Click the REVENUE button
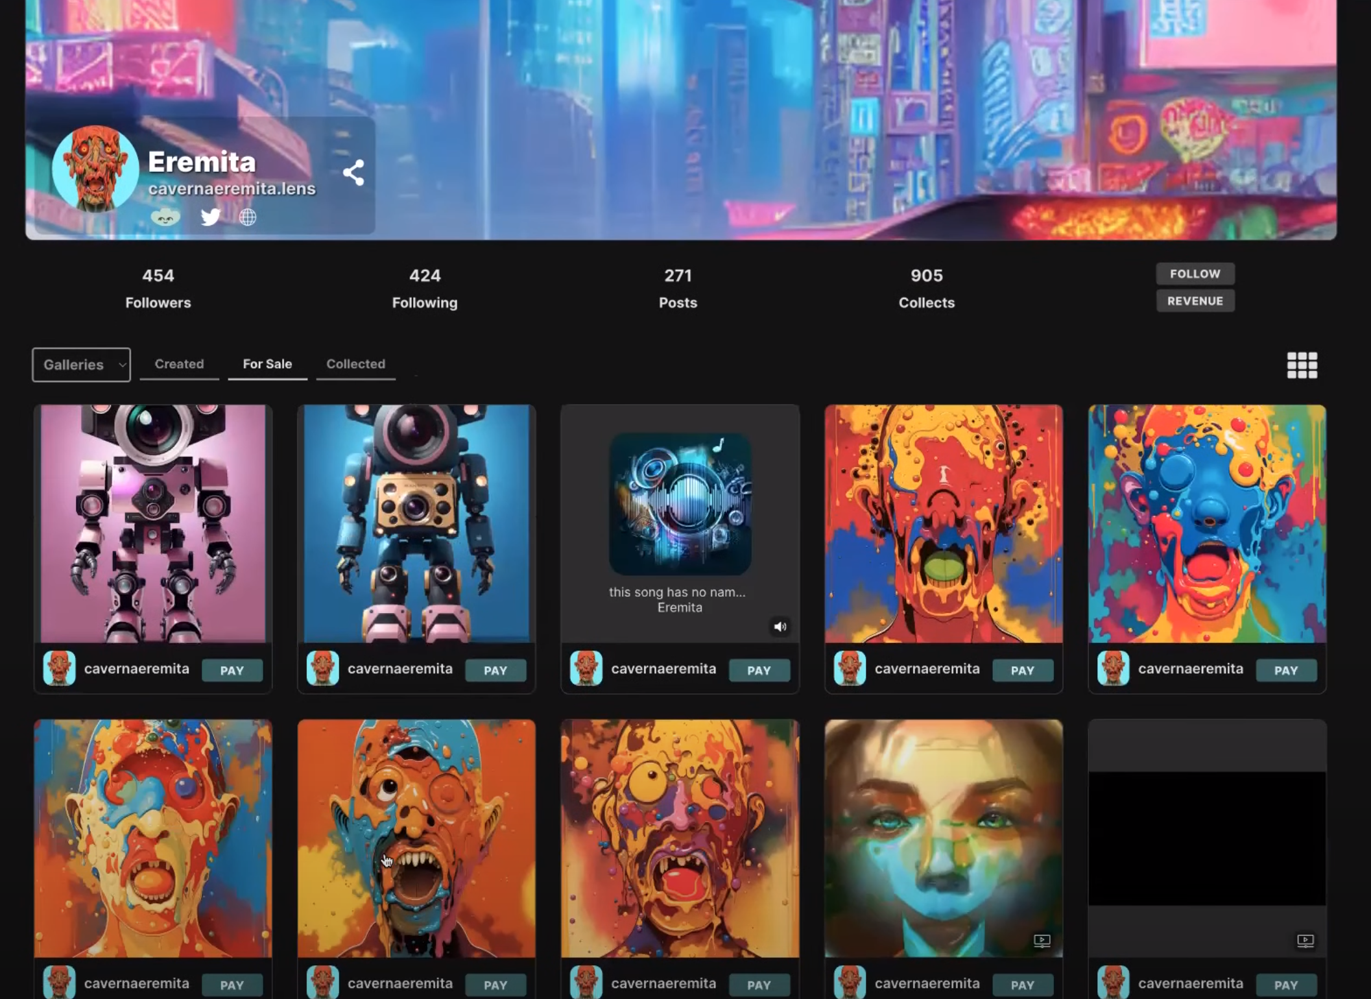The image size is (1371, 999). (x=1195, y=301)
